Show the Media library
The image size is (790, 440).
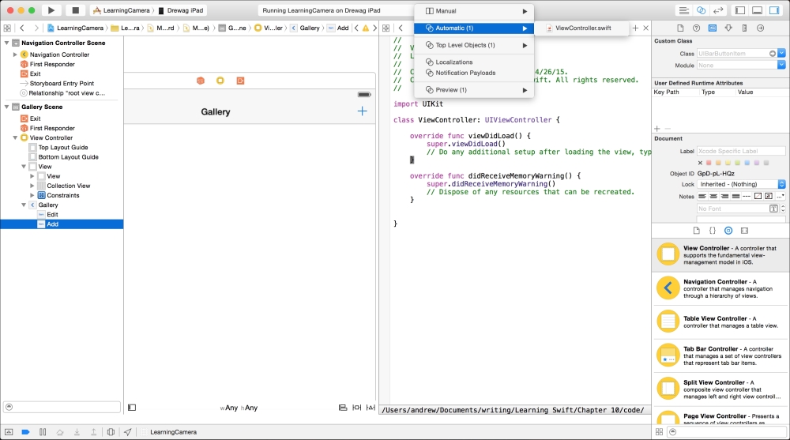coord(745,231)
